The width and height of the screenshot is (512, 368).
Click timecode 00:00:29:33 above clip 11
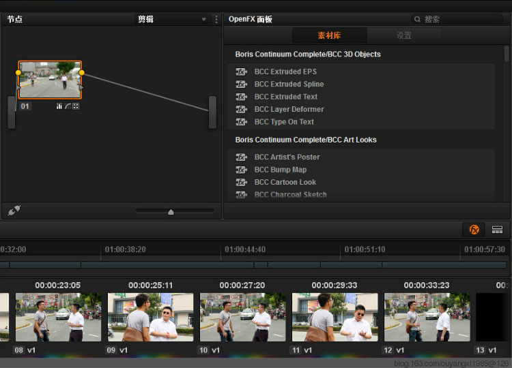pos(335,286)
